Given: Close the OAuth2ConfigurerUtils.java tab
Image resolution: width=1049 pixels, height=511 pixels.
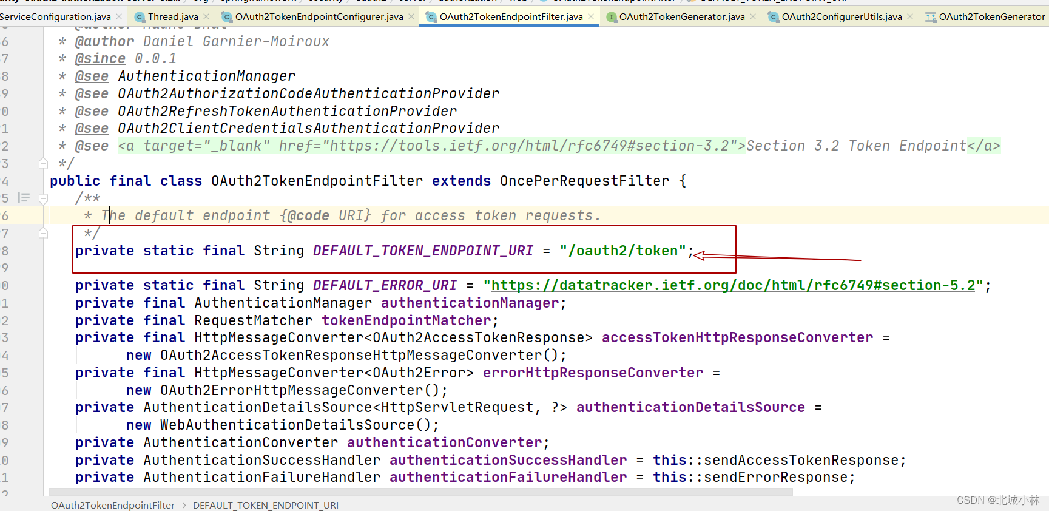Looking at the screenshot, I should click(910, 17).
